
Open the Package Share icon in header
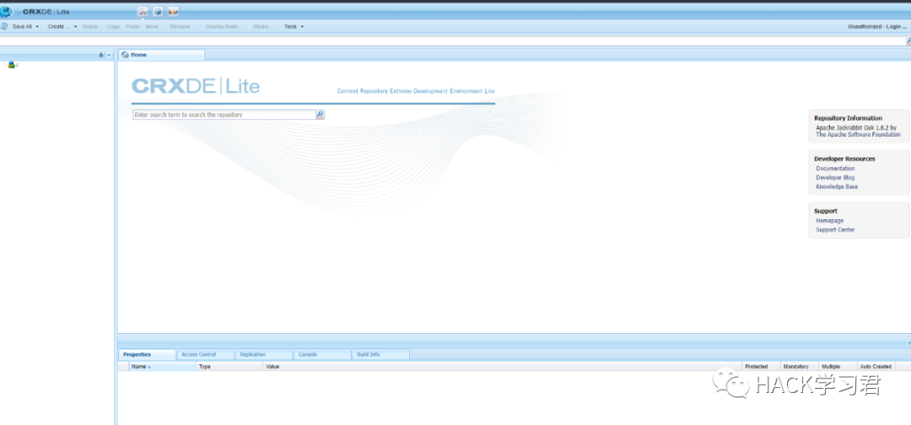[x=173, y=12]
